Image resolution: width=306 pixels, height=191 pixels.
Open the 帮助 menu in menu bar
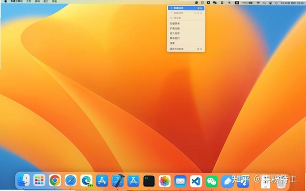pyautogui.click(x=55, y=2)
